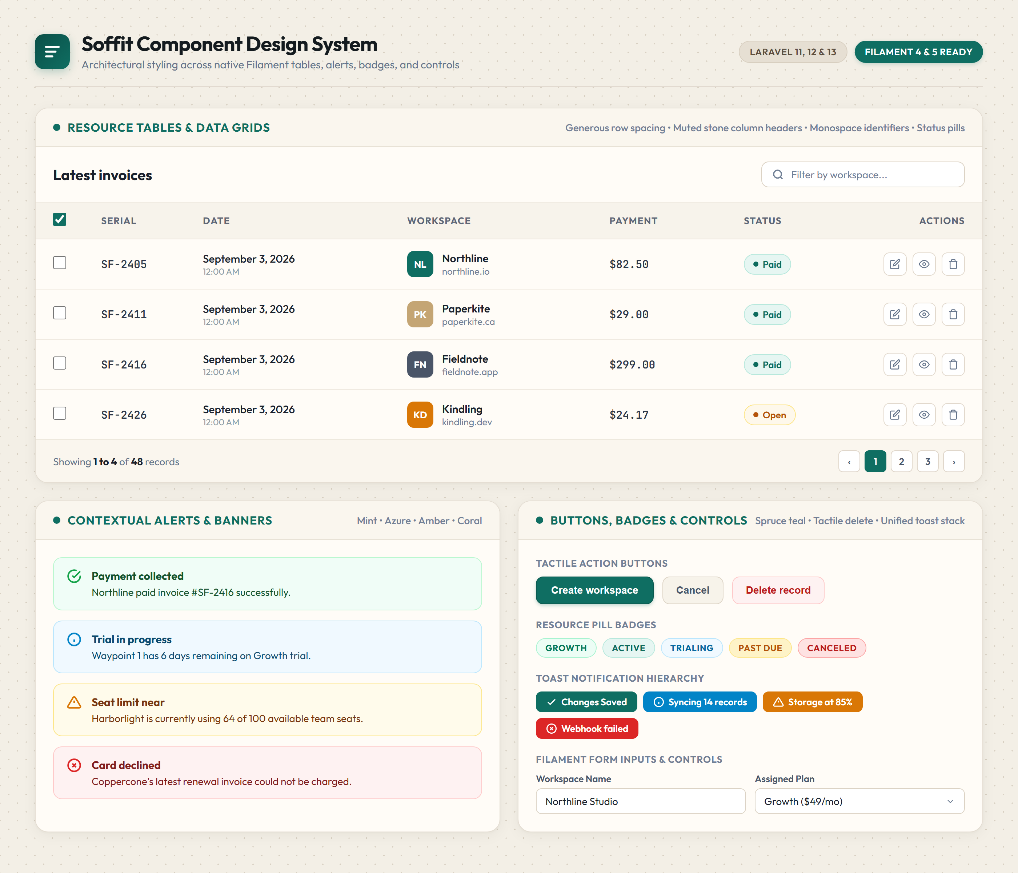Select current page 1 in pagination

pos(875,462)
